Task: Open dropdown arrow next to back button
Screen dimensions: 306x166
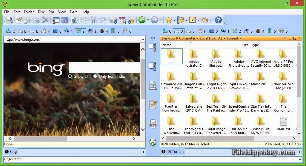Action: pyautogui.click(x=148, y=20)
